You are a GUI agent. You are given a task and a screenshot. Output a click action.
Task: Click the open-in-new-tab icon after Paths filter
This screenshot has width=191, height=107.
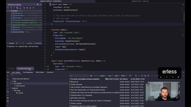point(130,76)
